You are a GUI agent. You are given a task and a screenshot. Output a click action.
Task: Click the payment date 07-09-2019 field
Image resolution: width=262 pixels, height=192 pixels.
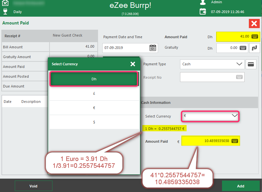130,48
